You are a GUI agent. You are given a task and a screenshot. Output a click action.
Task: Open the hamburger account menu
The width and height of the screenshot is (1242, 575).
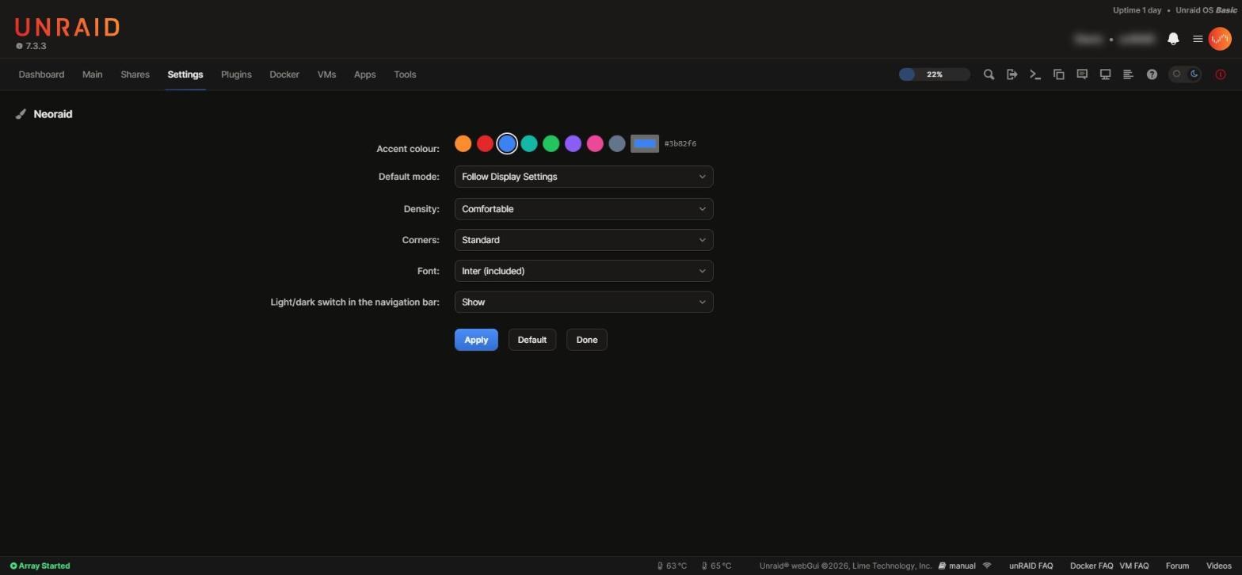click(1198, 39)
